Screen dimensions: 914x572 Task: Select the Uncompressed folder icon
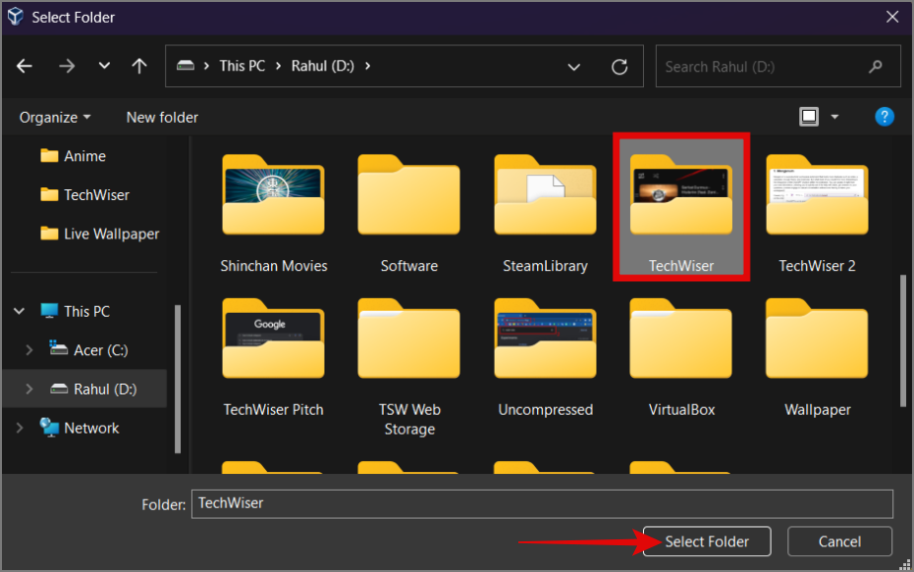545,338
